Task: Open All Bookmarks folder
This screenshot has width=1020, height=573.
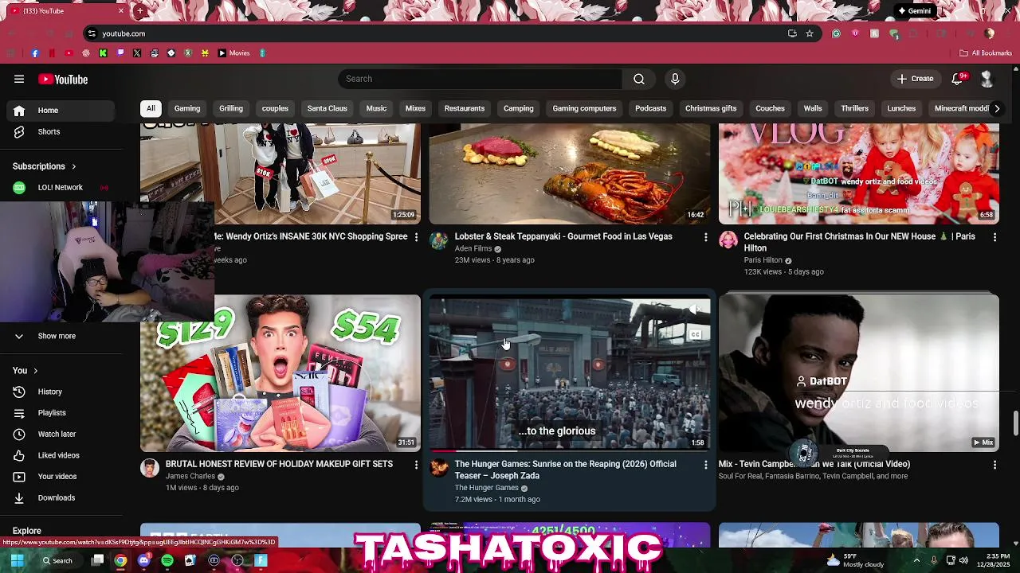Action: point(986,53)
